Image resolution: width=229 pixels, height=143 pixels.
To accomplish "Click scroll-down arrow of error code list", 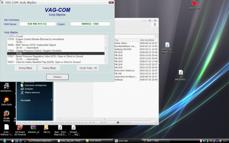I will (106, 62).
